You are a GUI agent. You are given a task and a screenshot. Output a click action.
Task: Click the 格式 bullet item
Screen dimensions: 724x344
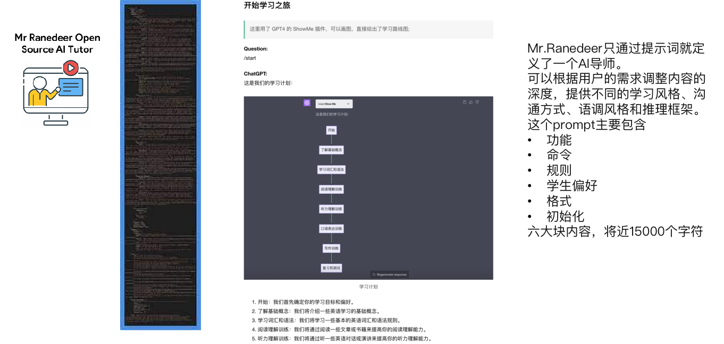pyautogui.click(x=559, y=201)
